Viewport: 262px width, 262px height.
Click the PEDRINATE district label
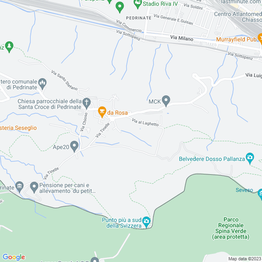tap(139, 18)
